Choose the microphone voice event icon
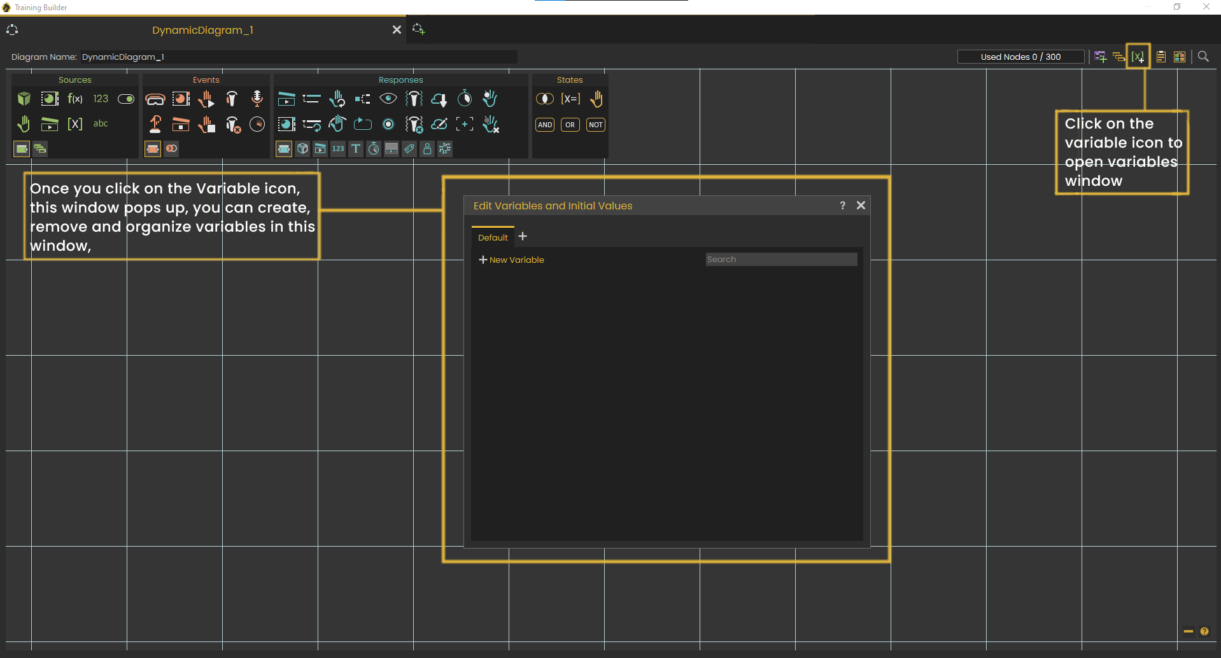Screen dimensions: 1221x658 [x=257, y=98]
